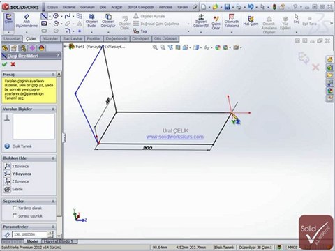Screen dimensions: 335x251
Task: Click the length parameter input field
Action: [29, 234]
